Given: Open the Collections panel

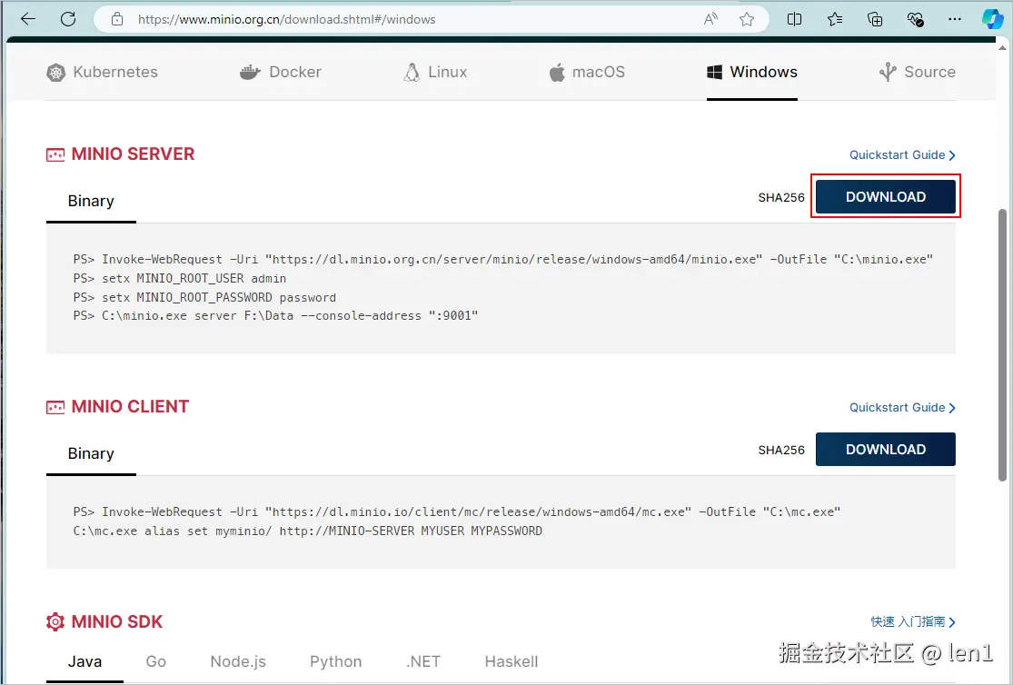Looking at the screenshot, I should pos(875,19).
